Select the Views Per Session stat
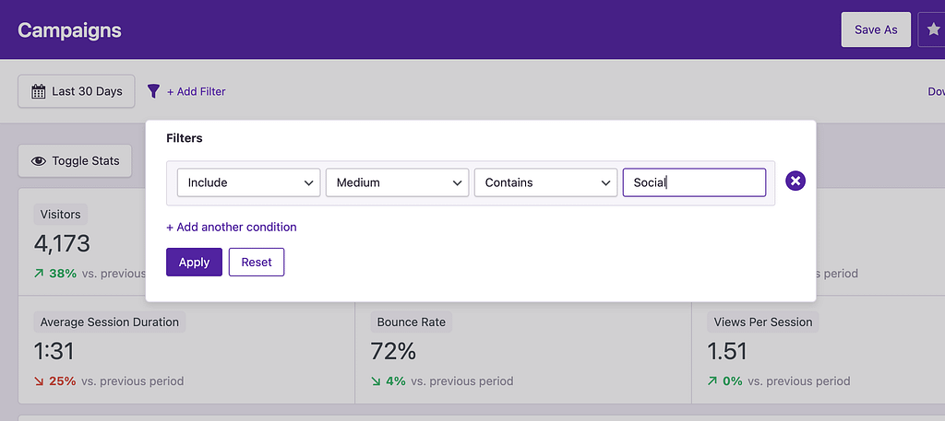 pos(818,350)
